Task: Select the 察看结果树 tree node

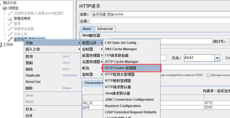Action: click(22, 19)
